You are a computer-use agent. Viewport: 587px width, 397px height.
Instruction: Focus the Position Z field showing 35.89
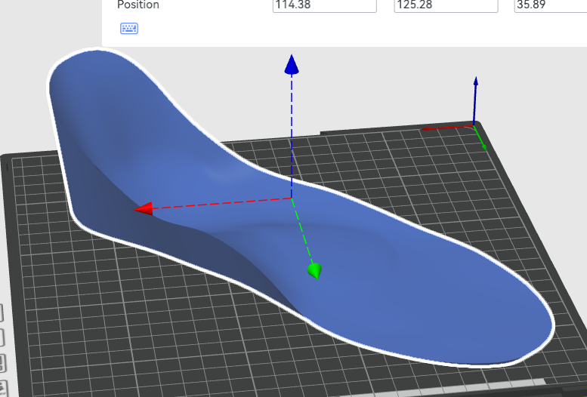(x=549, y=5)
